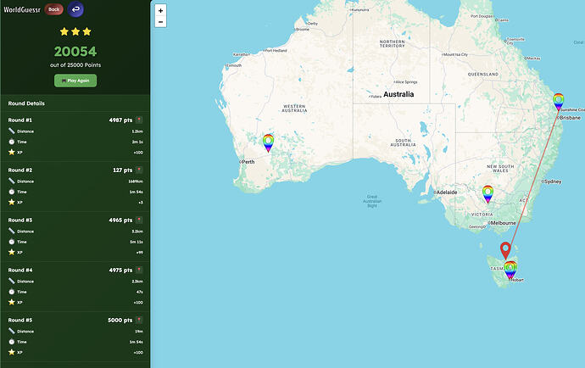585x368 pixels.
Task: Open the location pin icon for Round #2
Action: (x=139, y=170)
